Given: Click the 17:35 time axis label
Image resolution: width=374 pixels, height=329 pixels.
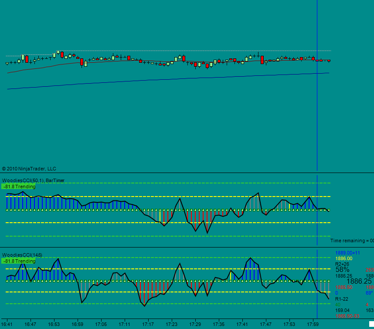Looking at the screenshot, I should [x=219, y=325].
